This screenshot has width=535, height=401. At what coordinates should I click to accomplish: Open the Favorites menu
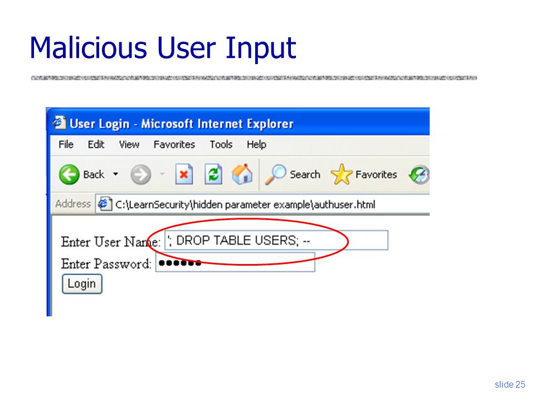174,145
